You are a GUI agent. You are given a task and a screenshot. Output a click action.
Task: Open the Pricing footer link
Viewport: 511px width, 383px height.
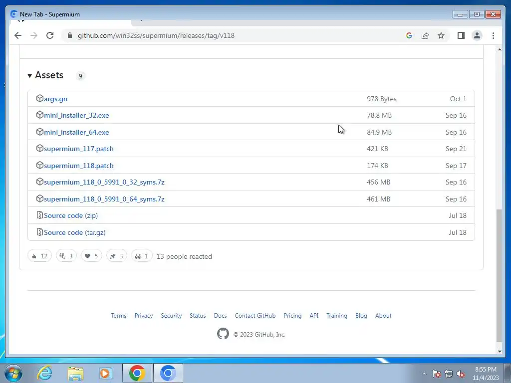(292, 316)
